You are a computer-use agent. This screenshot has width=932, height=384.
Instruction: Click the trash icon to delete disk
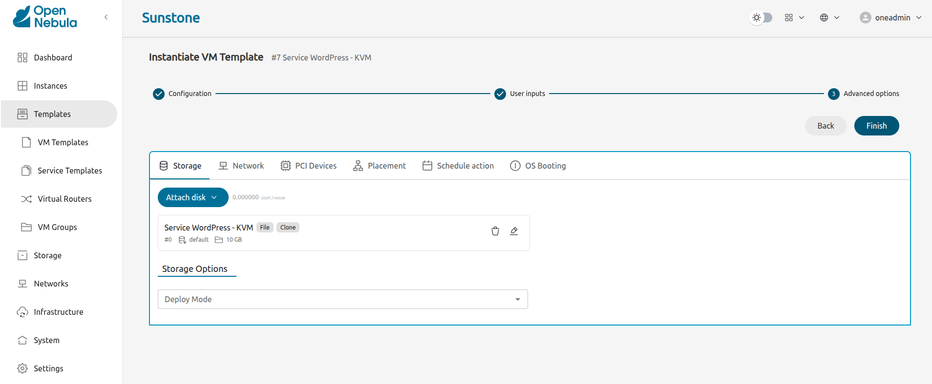coord(495,231)
